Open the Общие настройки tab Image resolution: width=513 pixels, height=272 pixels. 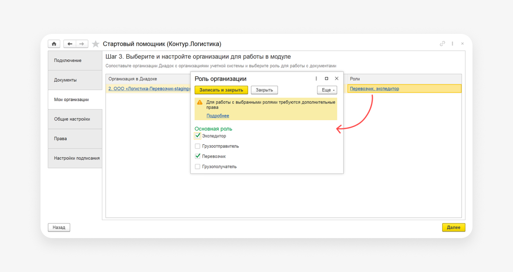click(x=75, y=119)
